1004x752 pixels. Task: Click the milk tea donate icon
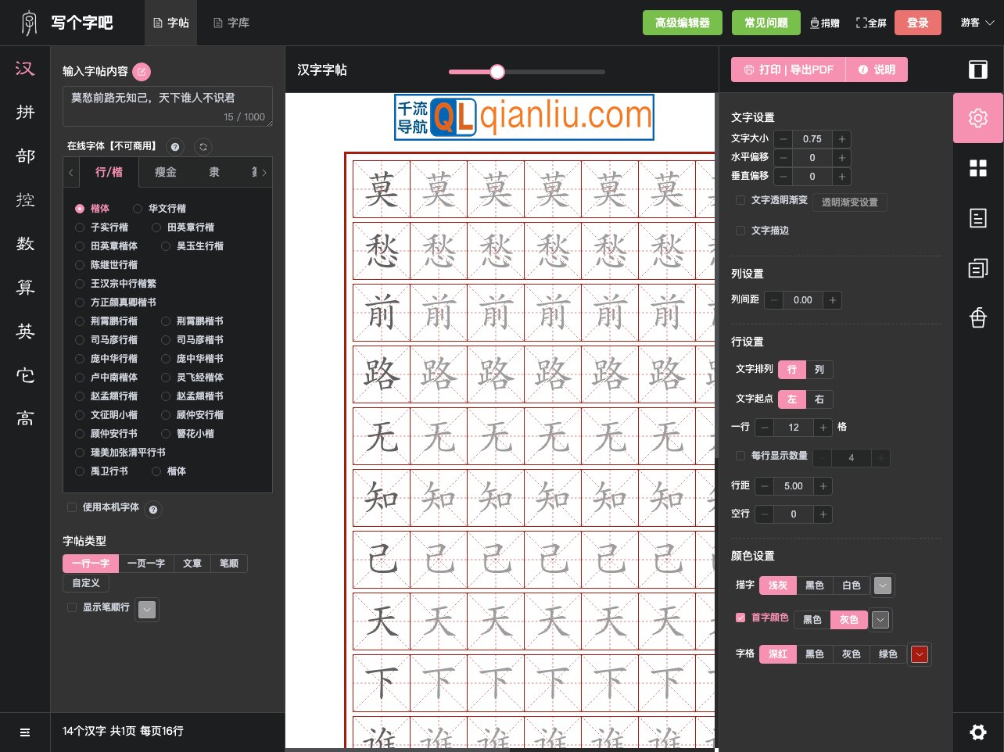[977, 318]
